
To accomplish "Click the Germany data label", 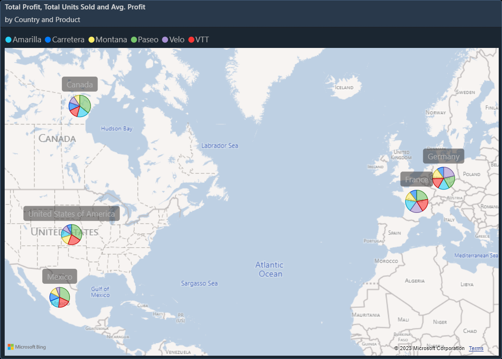I will [443, 156].
